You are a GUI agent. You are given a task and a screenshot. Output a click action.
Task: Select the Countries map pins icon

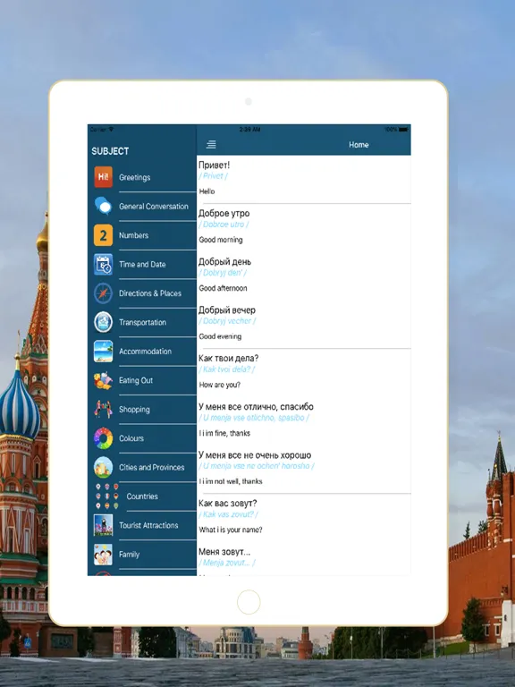point(107,496)
